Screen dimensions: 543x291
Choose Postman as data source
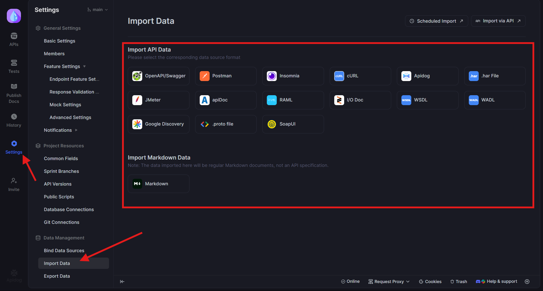tap(225, 76)
